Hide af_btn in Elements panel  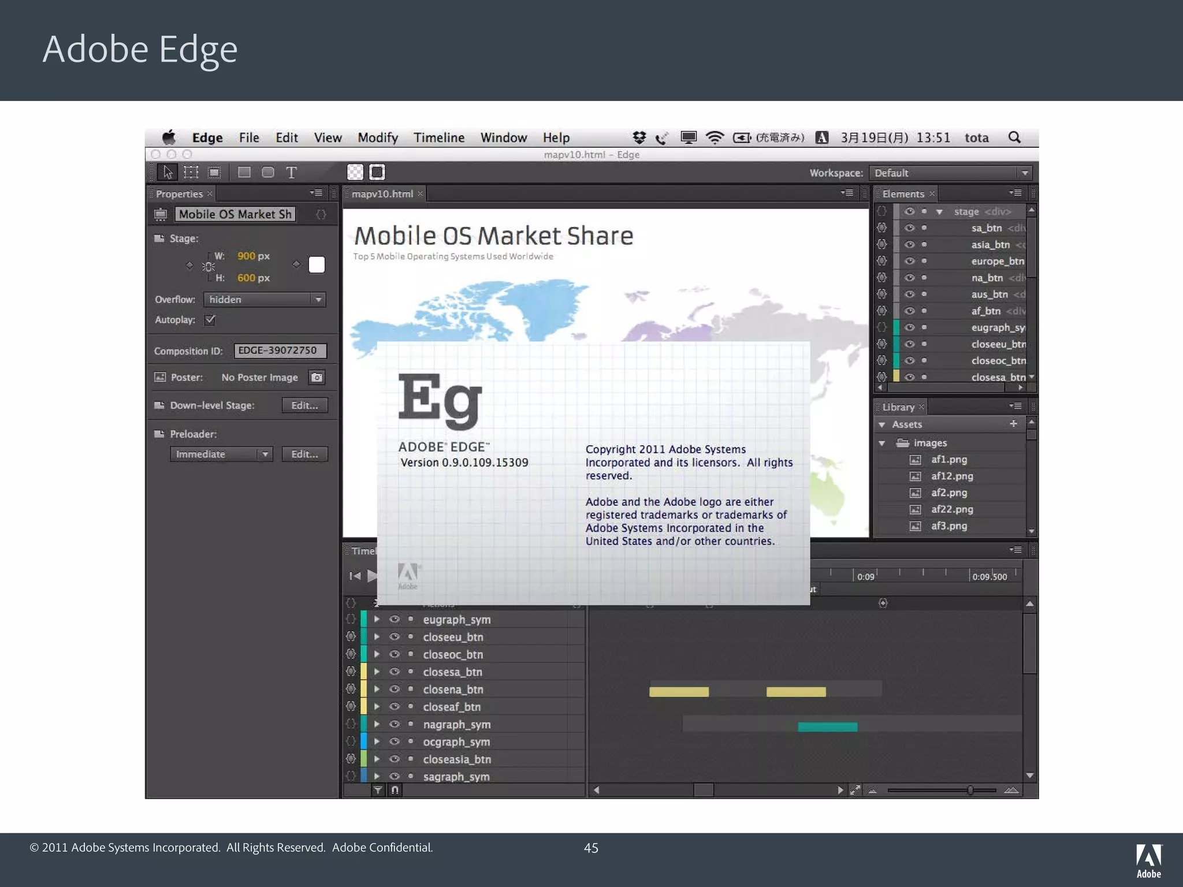coord(909,311)
